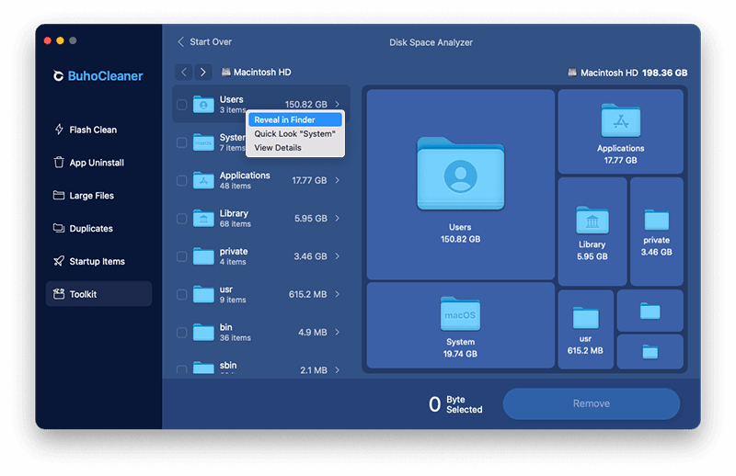Viewport: 736px width, 476px height.
Task: Check the bin folder checkbox
Action: click(x=181, y=332)
